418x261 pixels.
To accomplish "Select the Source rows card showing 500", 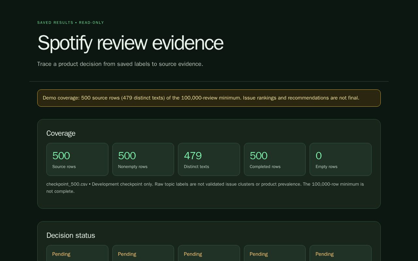I will click(77, 159).
